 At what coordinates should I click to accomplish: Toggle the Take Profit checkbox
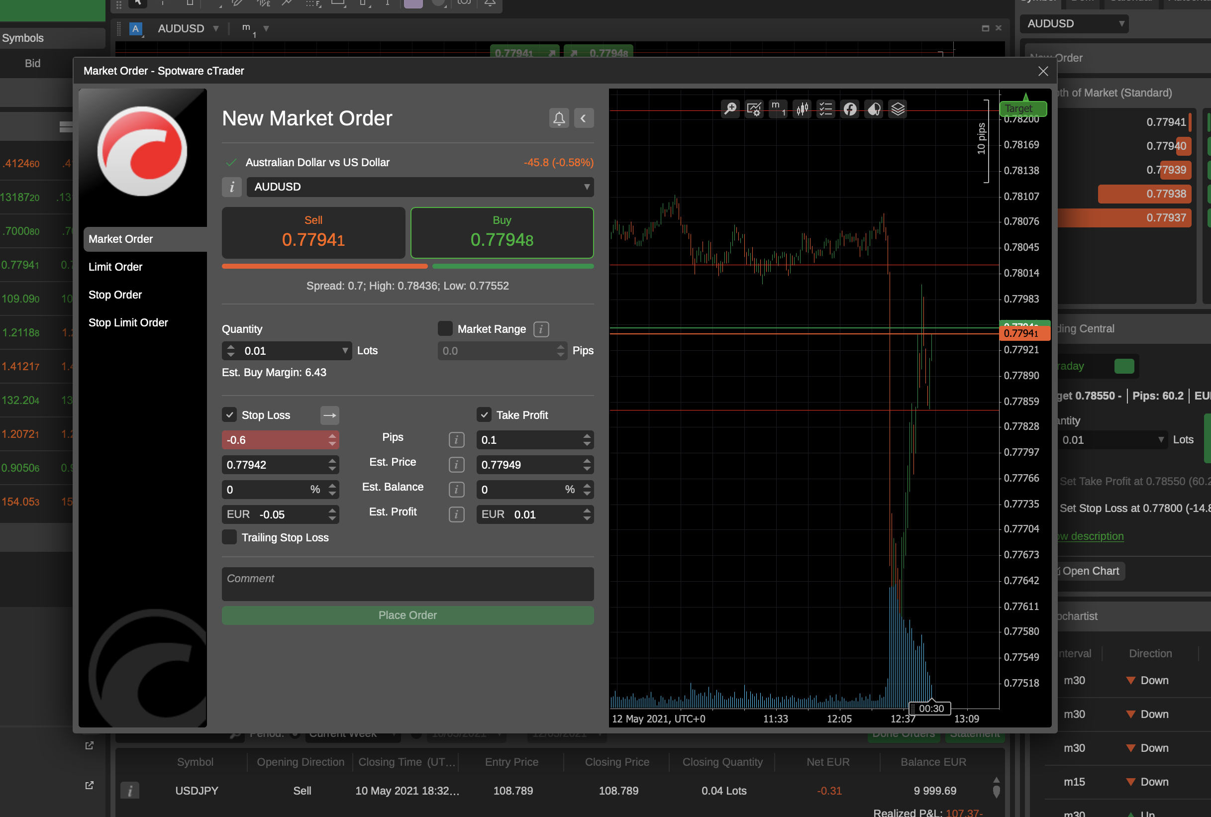coord(485,415)
